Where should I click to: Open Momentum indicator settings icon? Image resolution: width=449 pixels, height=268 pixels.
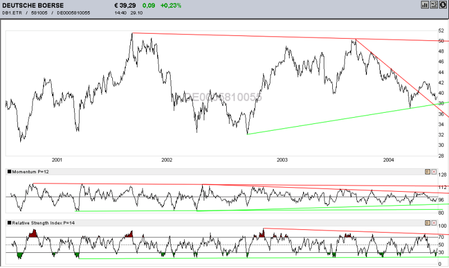pos(428,172)
